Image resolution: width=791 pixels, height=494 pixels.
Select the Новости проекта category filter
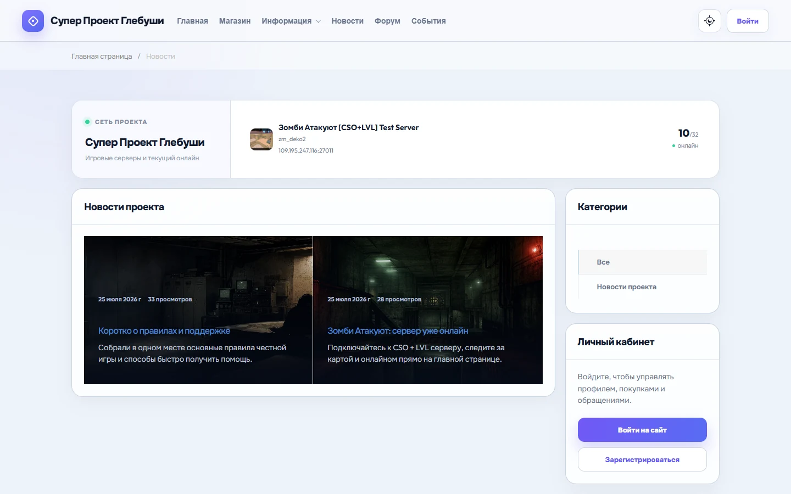pyautogui.click(x=642, y=287)
